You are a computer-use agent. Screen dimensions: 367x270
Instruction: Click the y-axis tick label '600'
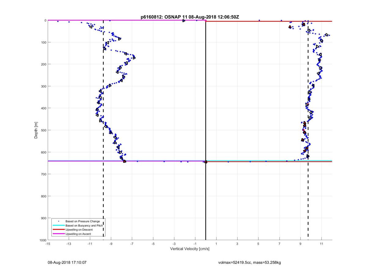coord(43,152)
